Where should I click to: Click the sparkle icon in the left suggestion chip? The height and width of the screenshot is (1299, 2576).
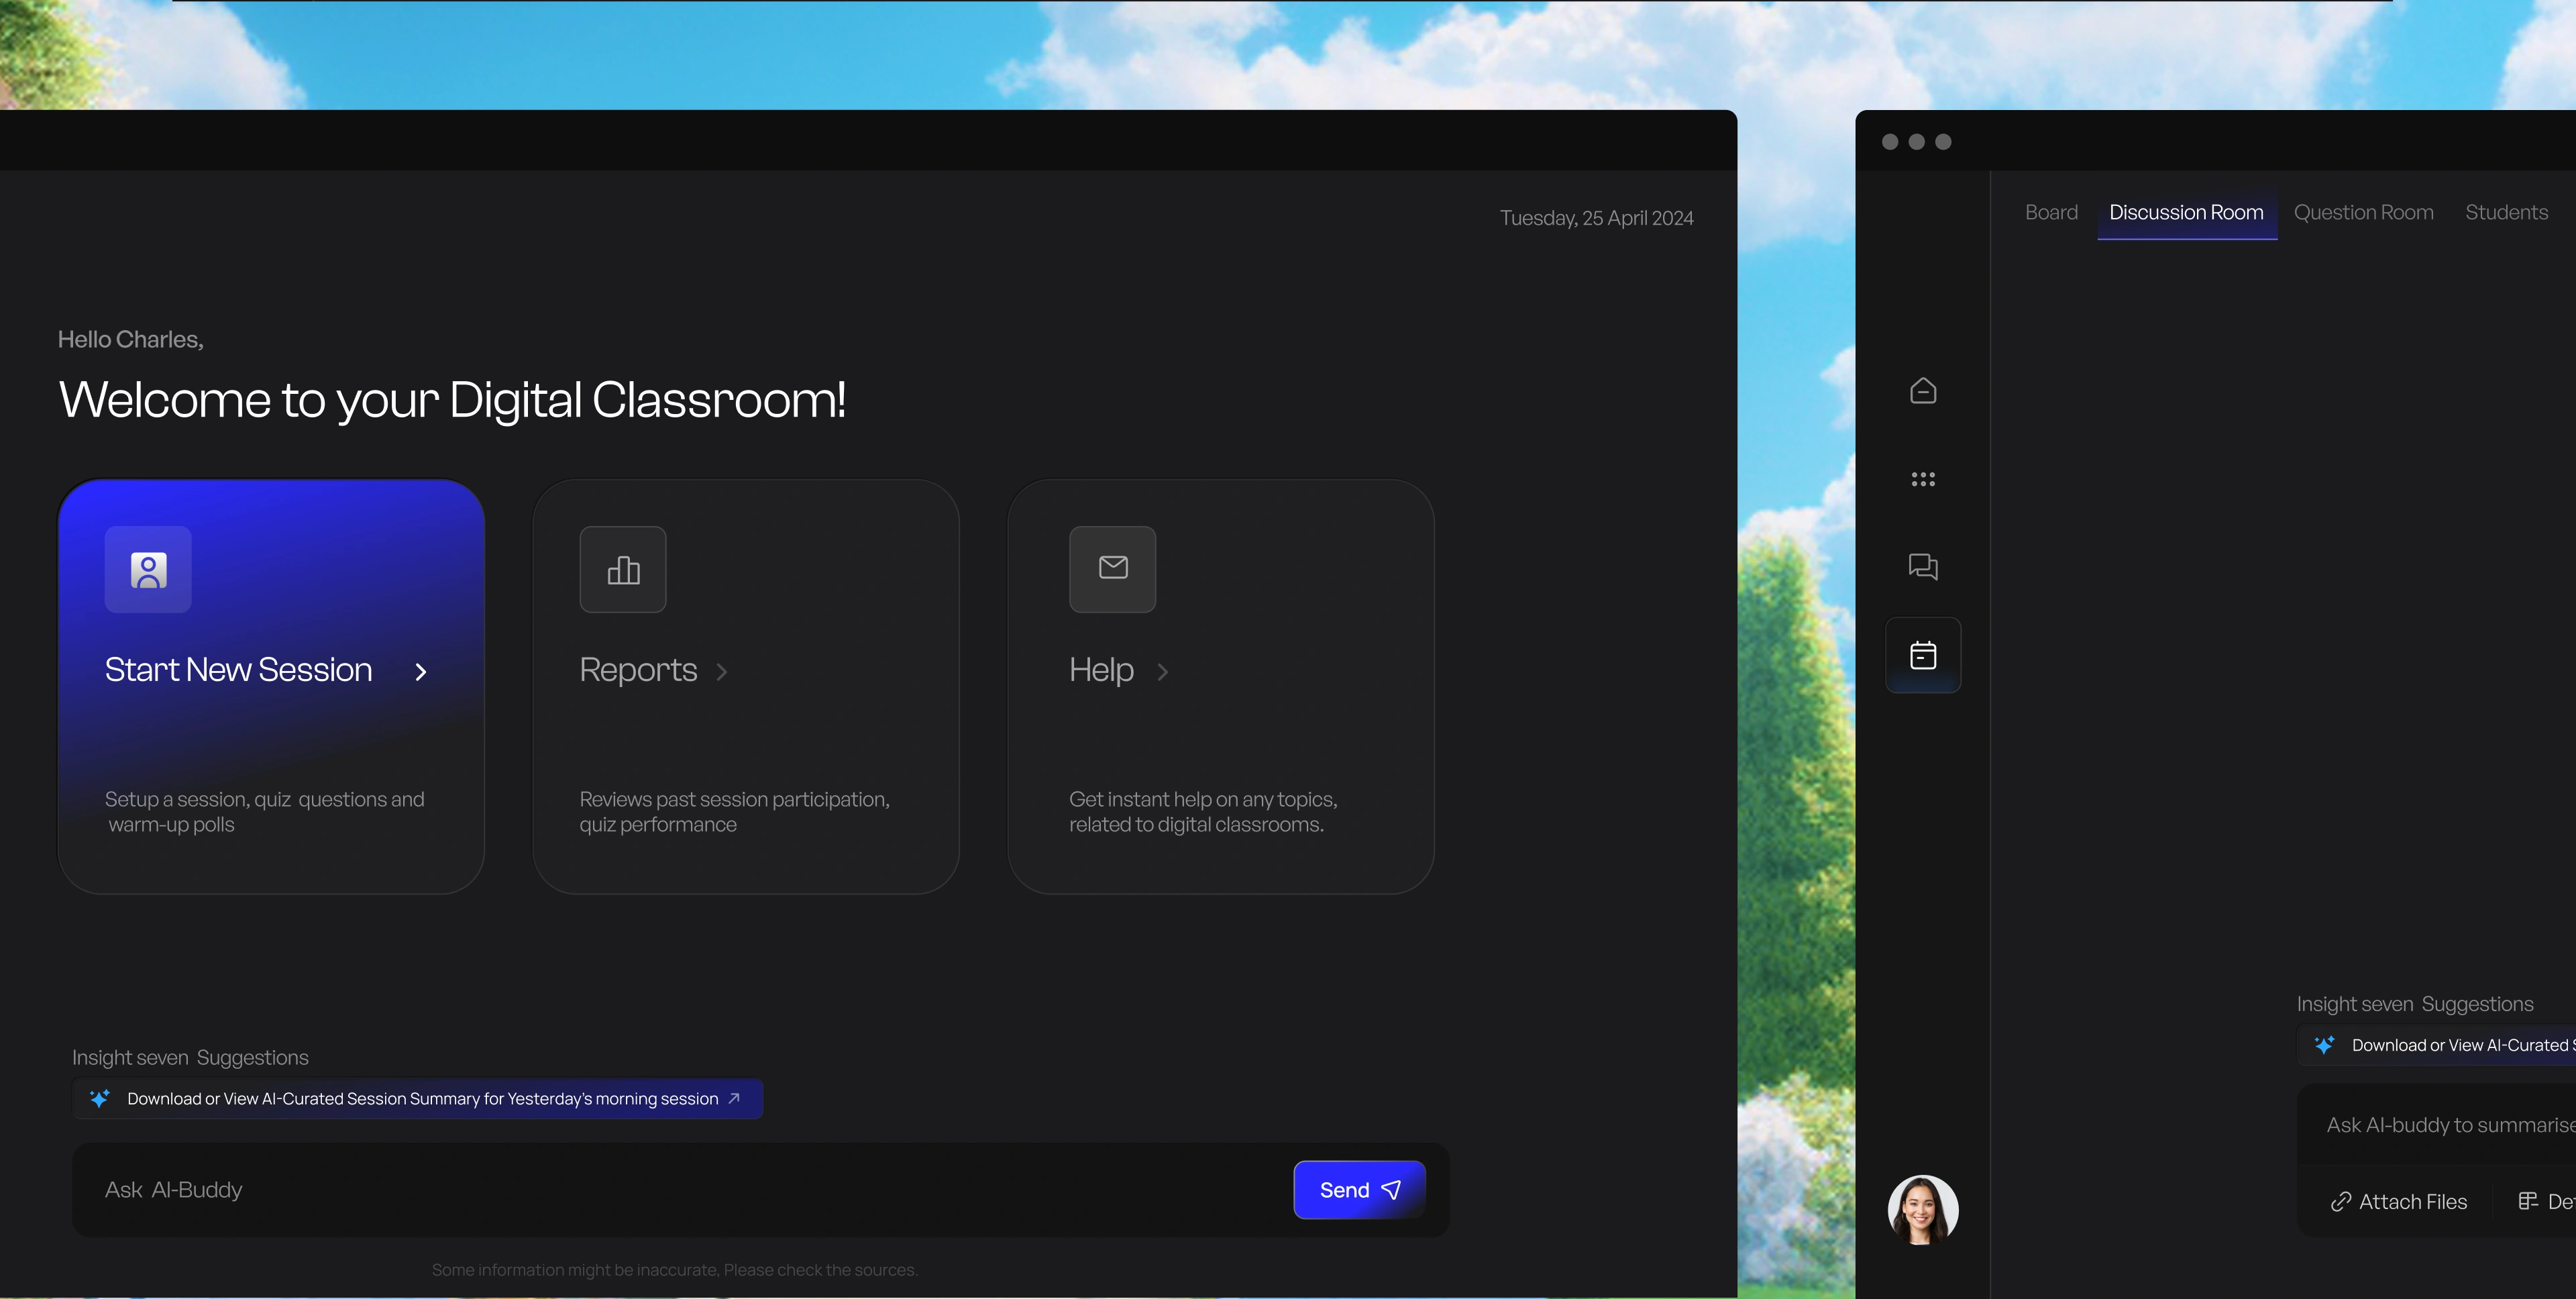[x=100, y=1098]
